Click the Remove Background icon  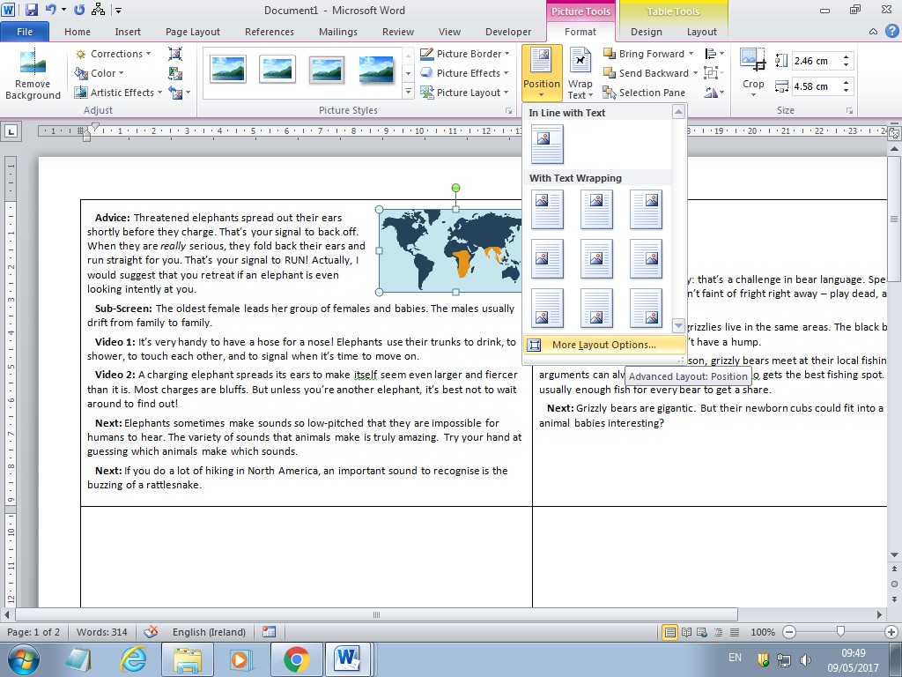click(33, 75)
